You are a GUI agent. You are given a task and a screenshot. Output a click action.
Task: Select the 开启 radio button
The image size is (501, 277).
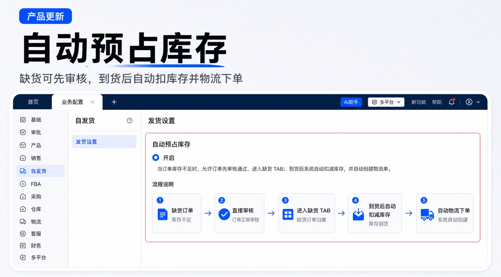click(156, 158)
